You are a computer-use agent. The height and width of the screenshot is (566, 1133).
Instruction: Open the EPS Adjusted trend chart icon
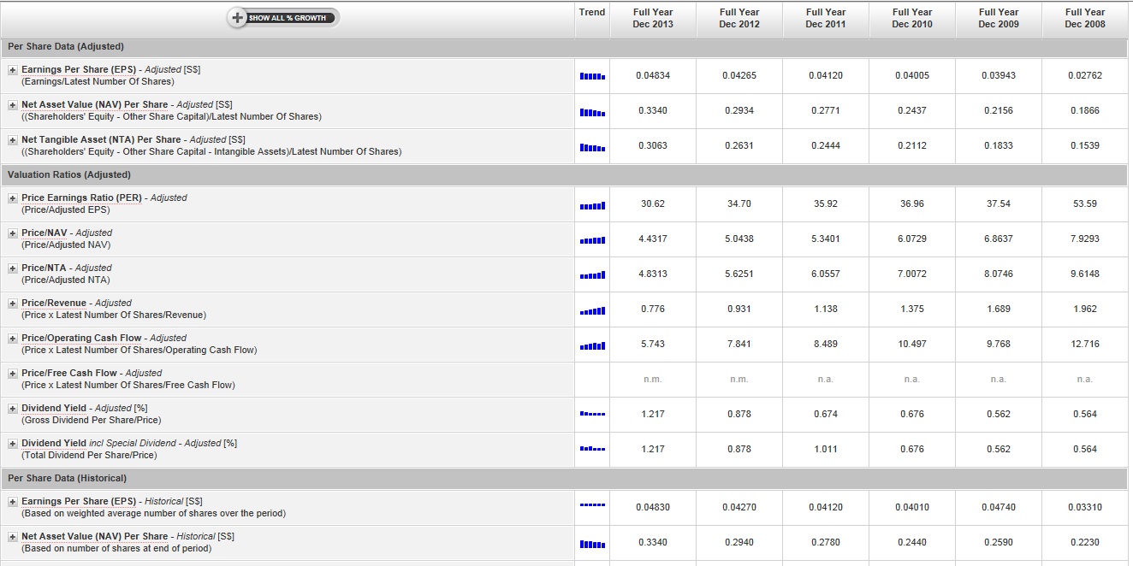[592, 76]
